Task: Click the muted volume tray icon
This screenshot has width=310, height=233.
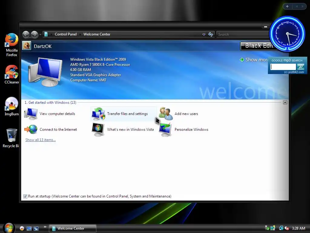Action: point(287,228)
